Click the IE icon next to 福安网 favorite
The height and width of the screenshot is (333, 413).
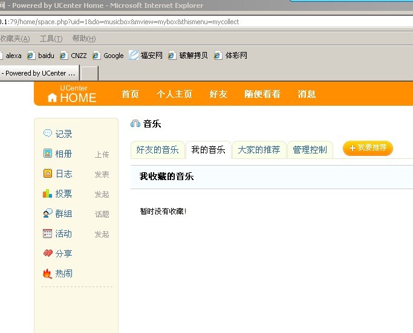[x=134, y=55]
